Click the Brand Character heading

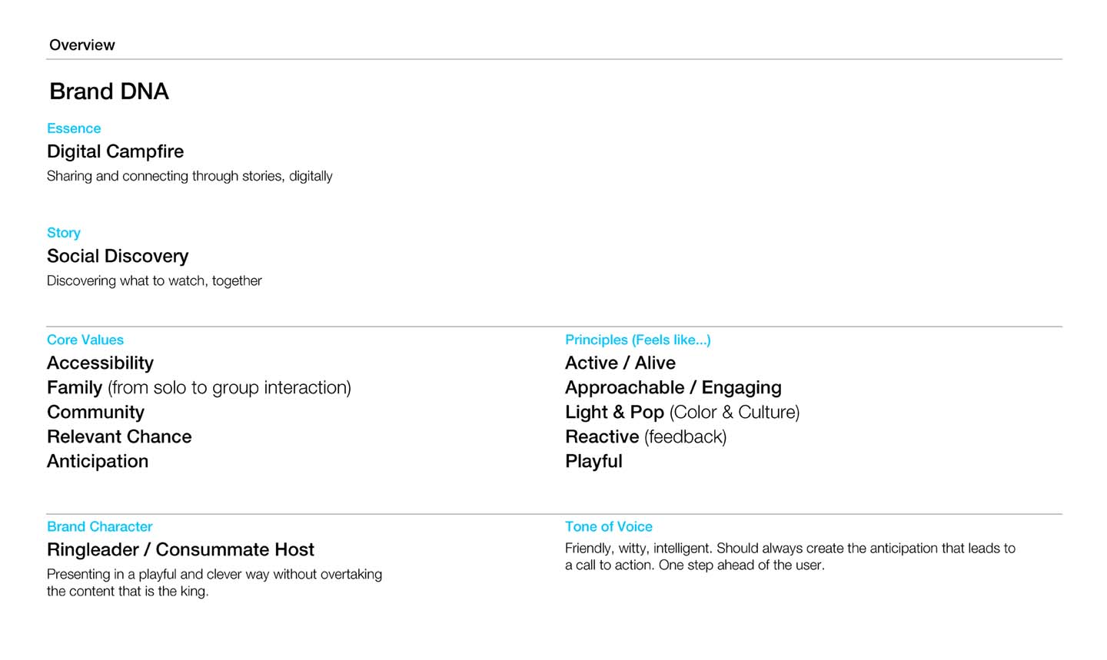[x=100, y=526]
